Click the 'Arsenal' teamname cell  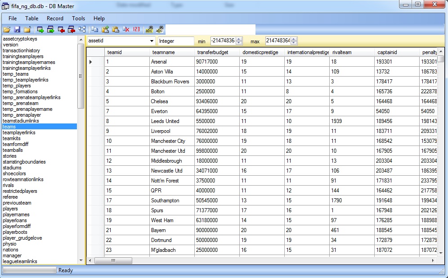(172, 62)
